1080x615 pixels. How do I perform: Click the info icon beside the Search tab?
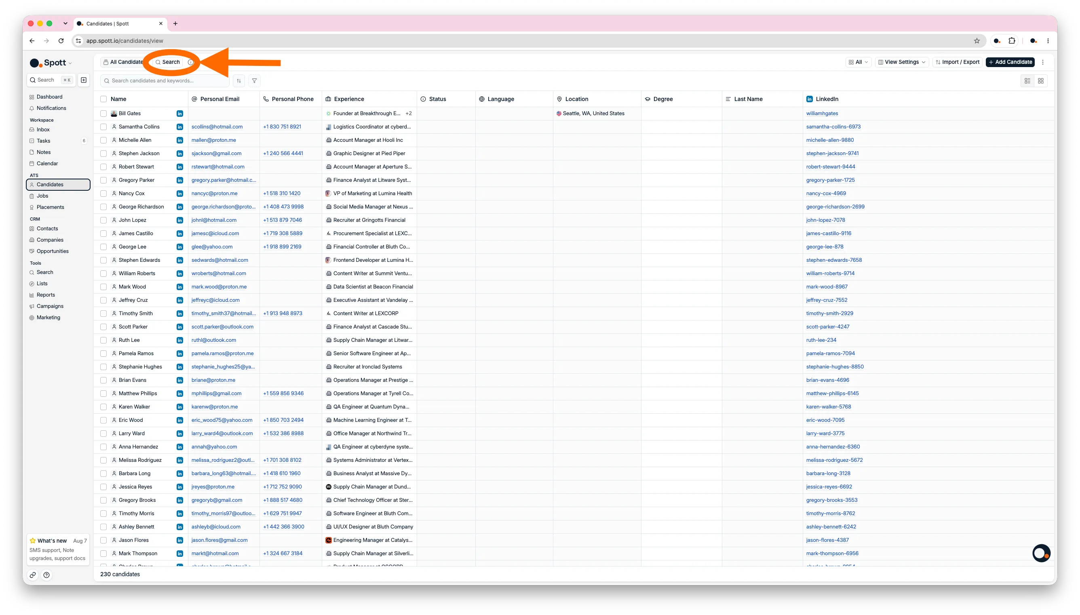click(190, 62)
